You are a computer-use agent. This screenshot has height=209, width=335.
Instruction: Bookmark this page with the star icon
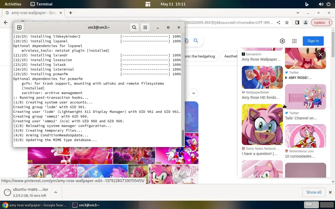[x=287, y=22]
